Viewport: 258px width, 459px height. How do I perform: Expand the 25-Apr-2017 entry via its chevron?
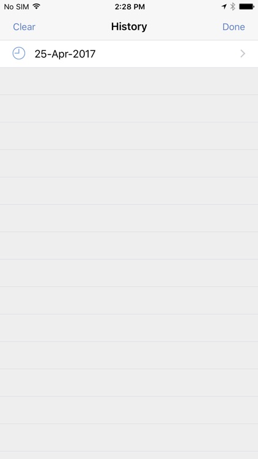pyautogui.click(x=243, y=54)
